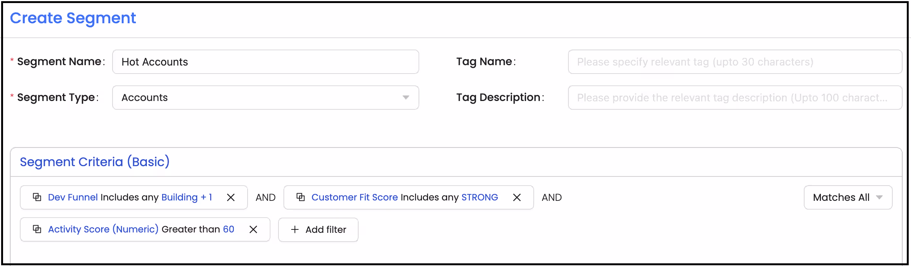
Task: Select the STRONG value link
Action: tap(480, 197)
